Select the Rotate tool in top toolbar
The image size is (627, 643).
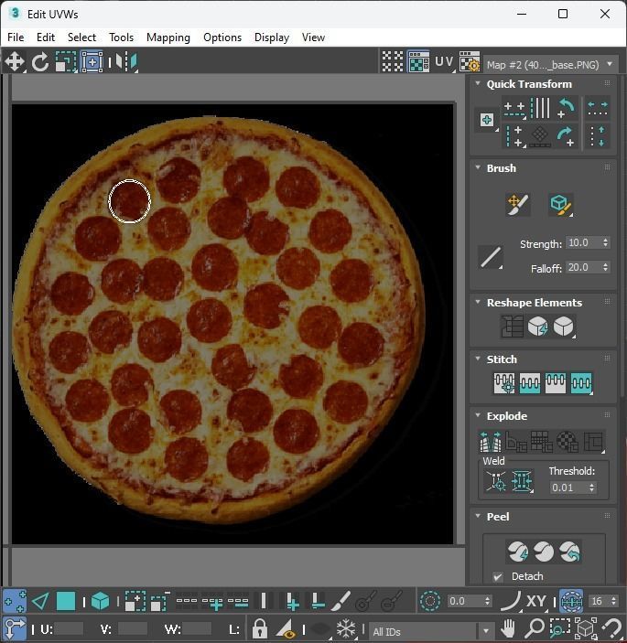click(40, 62)
